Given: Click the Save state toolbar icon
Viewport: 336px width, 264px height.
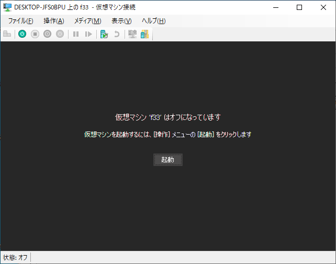Looking at the screenshot, I should pyautogui.click(x=60, y=34).
